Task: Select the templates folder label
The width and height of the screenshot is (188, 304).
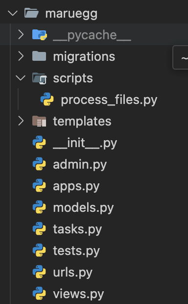Action: coord(82,122)
